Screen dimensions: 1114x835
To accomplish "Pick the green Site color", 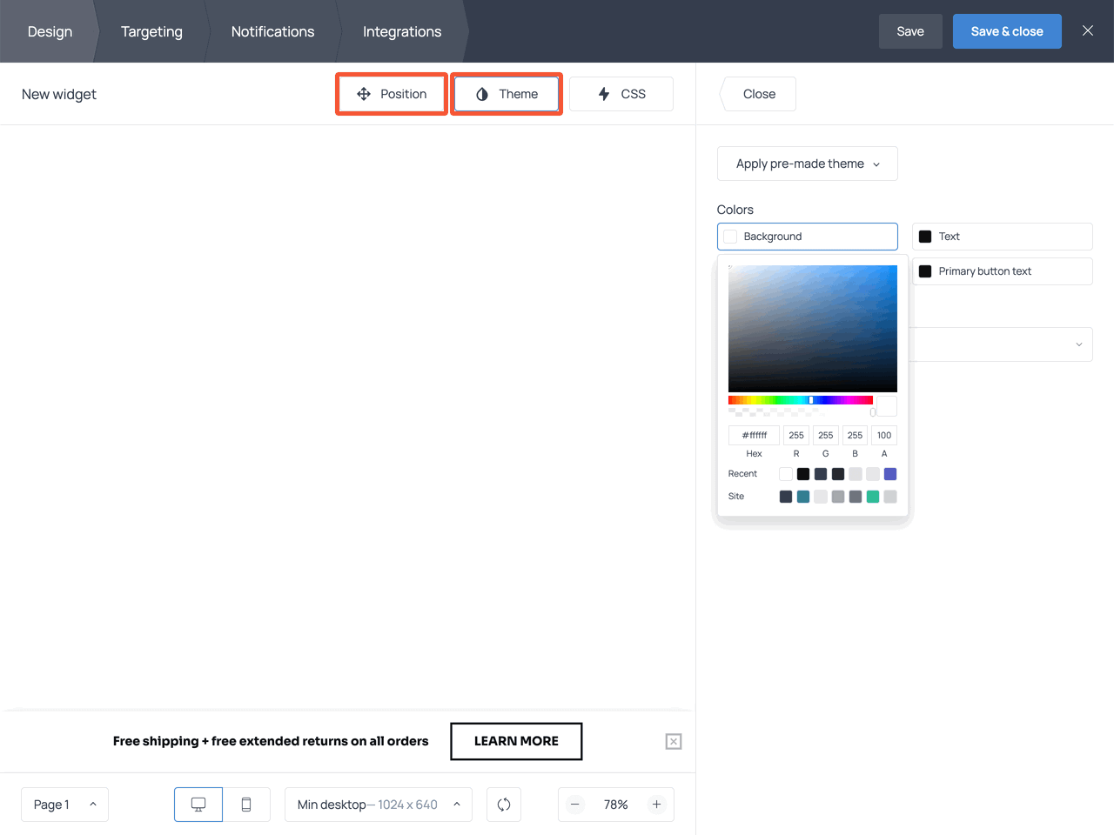I will click(x=872, y=496).
